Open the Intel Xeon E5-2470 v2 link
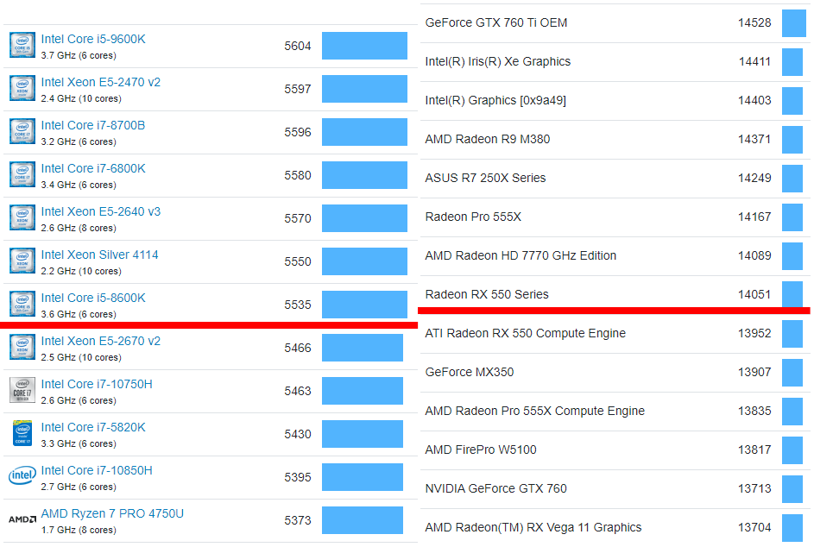This screenshot has width=814, height=547. point(101,82)
